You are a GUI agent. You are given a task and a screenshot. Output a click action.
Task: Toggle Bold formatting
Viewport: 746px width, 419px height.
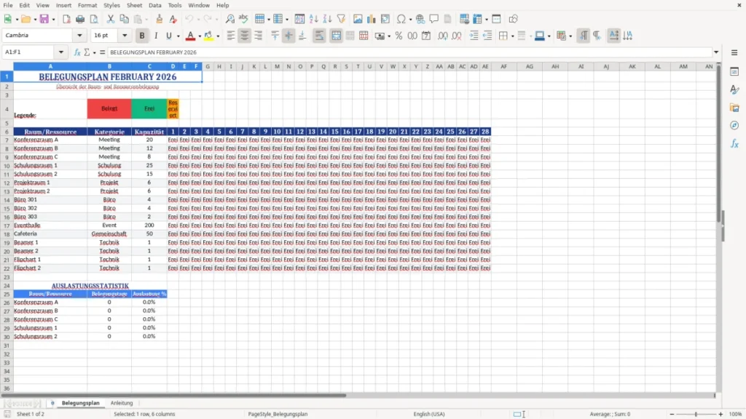[x=142, y=36]
